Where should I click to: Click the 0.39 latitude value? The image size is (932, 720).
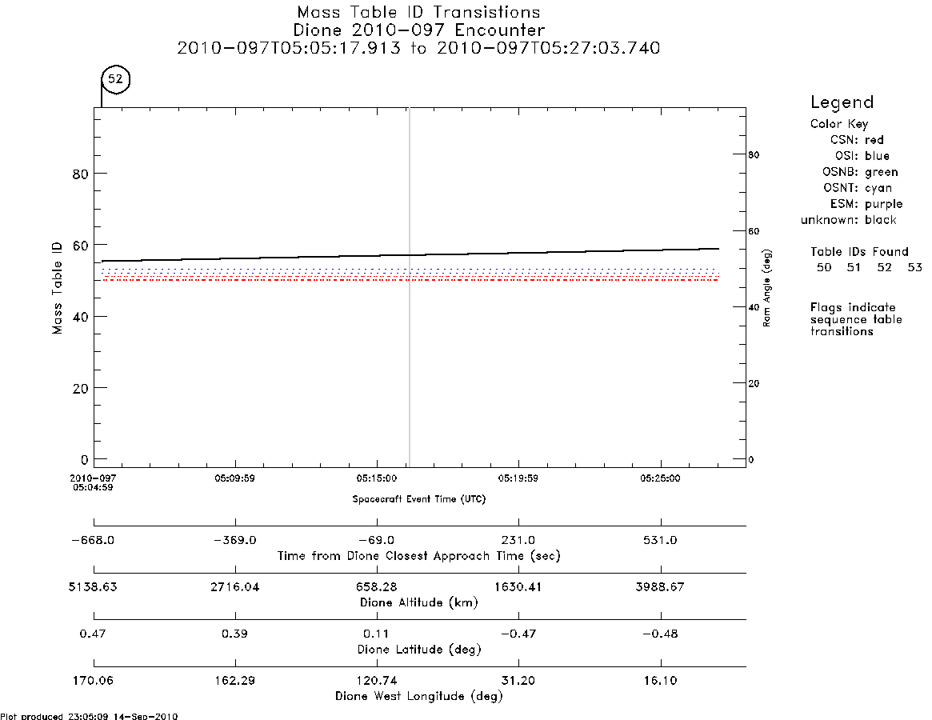tap(234, 634)
